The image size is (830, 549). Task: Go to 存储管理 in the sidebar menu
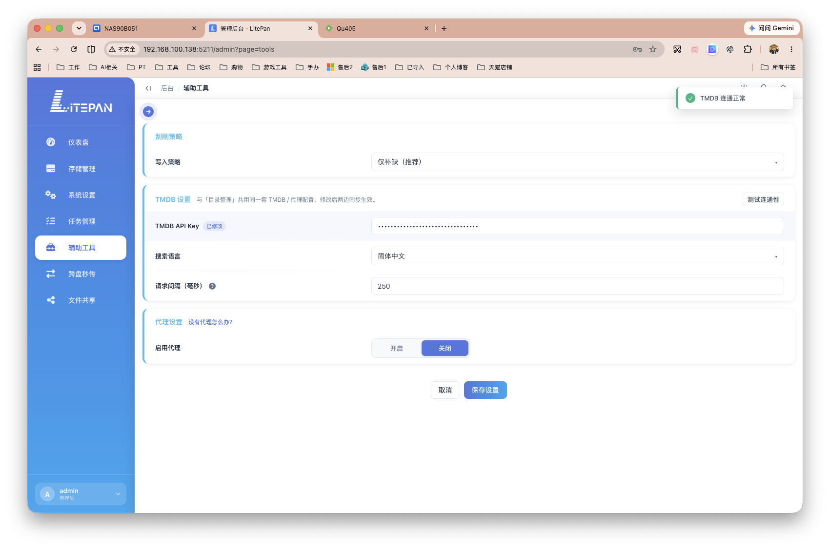81,169
